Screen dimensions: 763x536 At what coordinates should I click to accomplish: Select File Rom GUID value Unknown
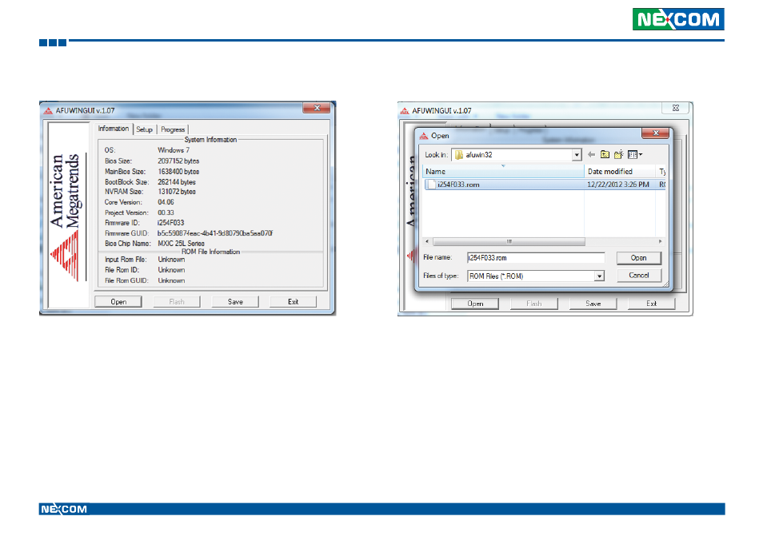[x=171, y=280]
